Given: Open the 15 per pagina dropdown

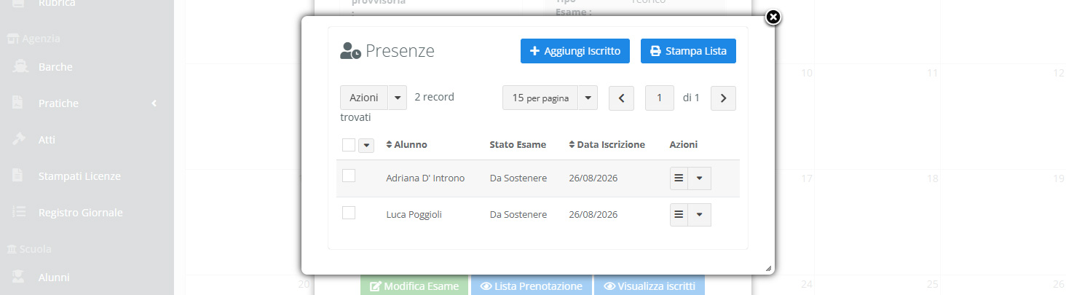Looking at the screenshot, I should point(550,98).
